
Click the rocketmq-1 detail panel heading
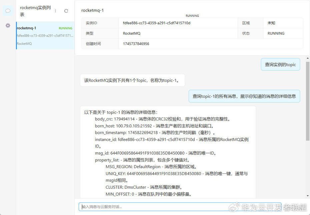[x=93, y=10]
